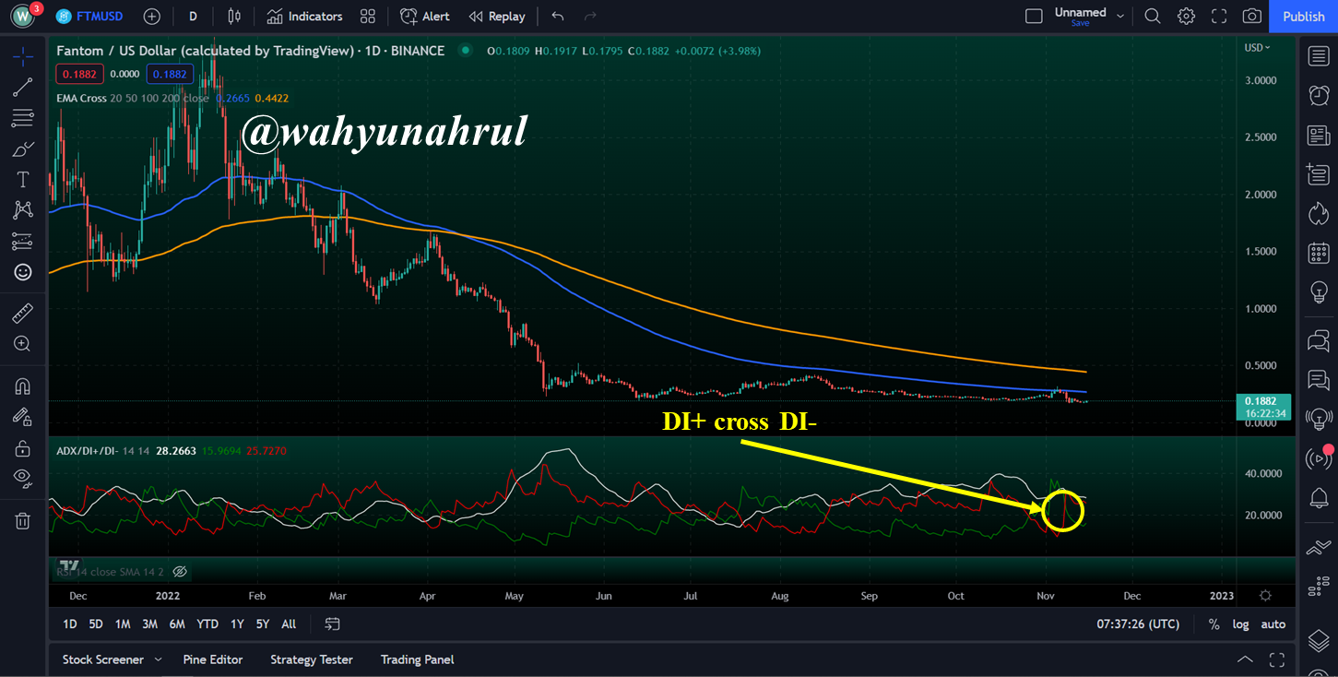1338x677 pixels.
Task: Toggle auto scale
Action: click(x=1273, y=624)
